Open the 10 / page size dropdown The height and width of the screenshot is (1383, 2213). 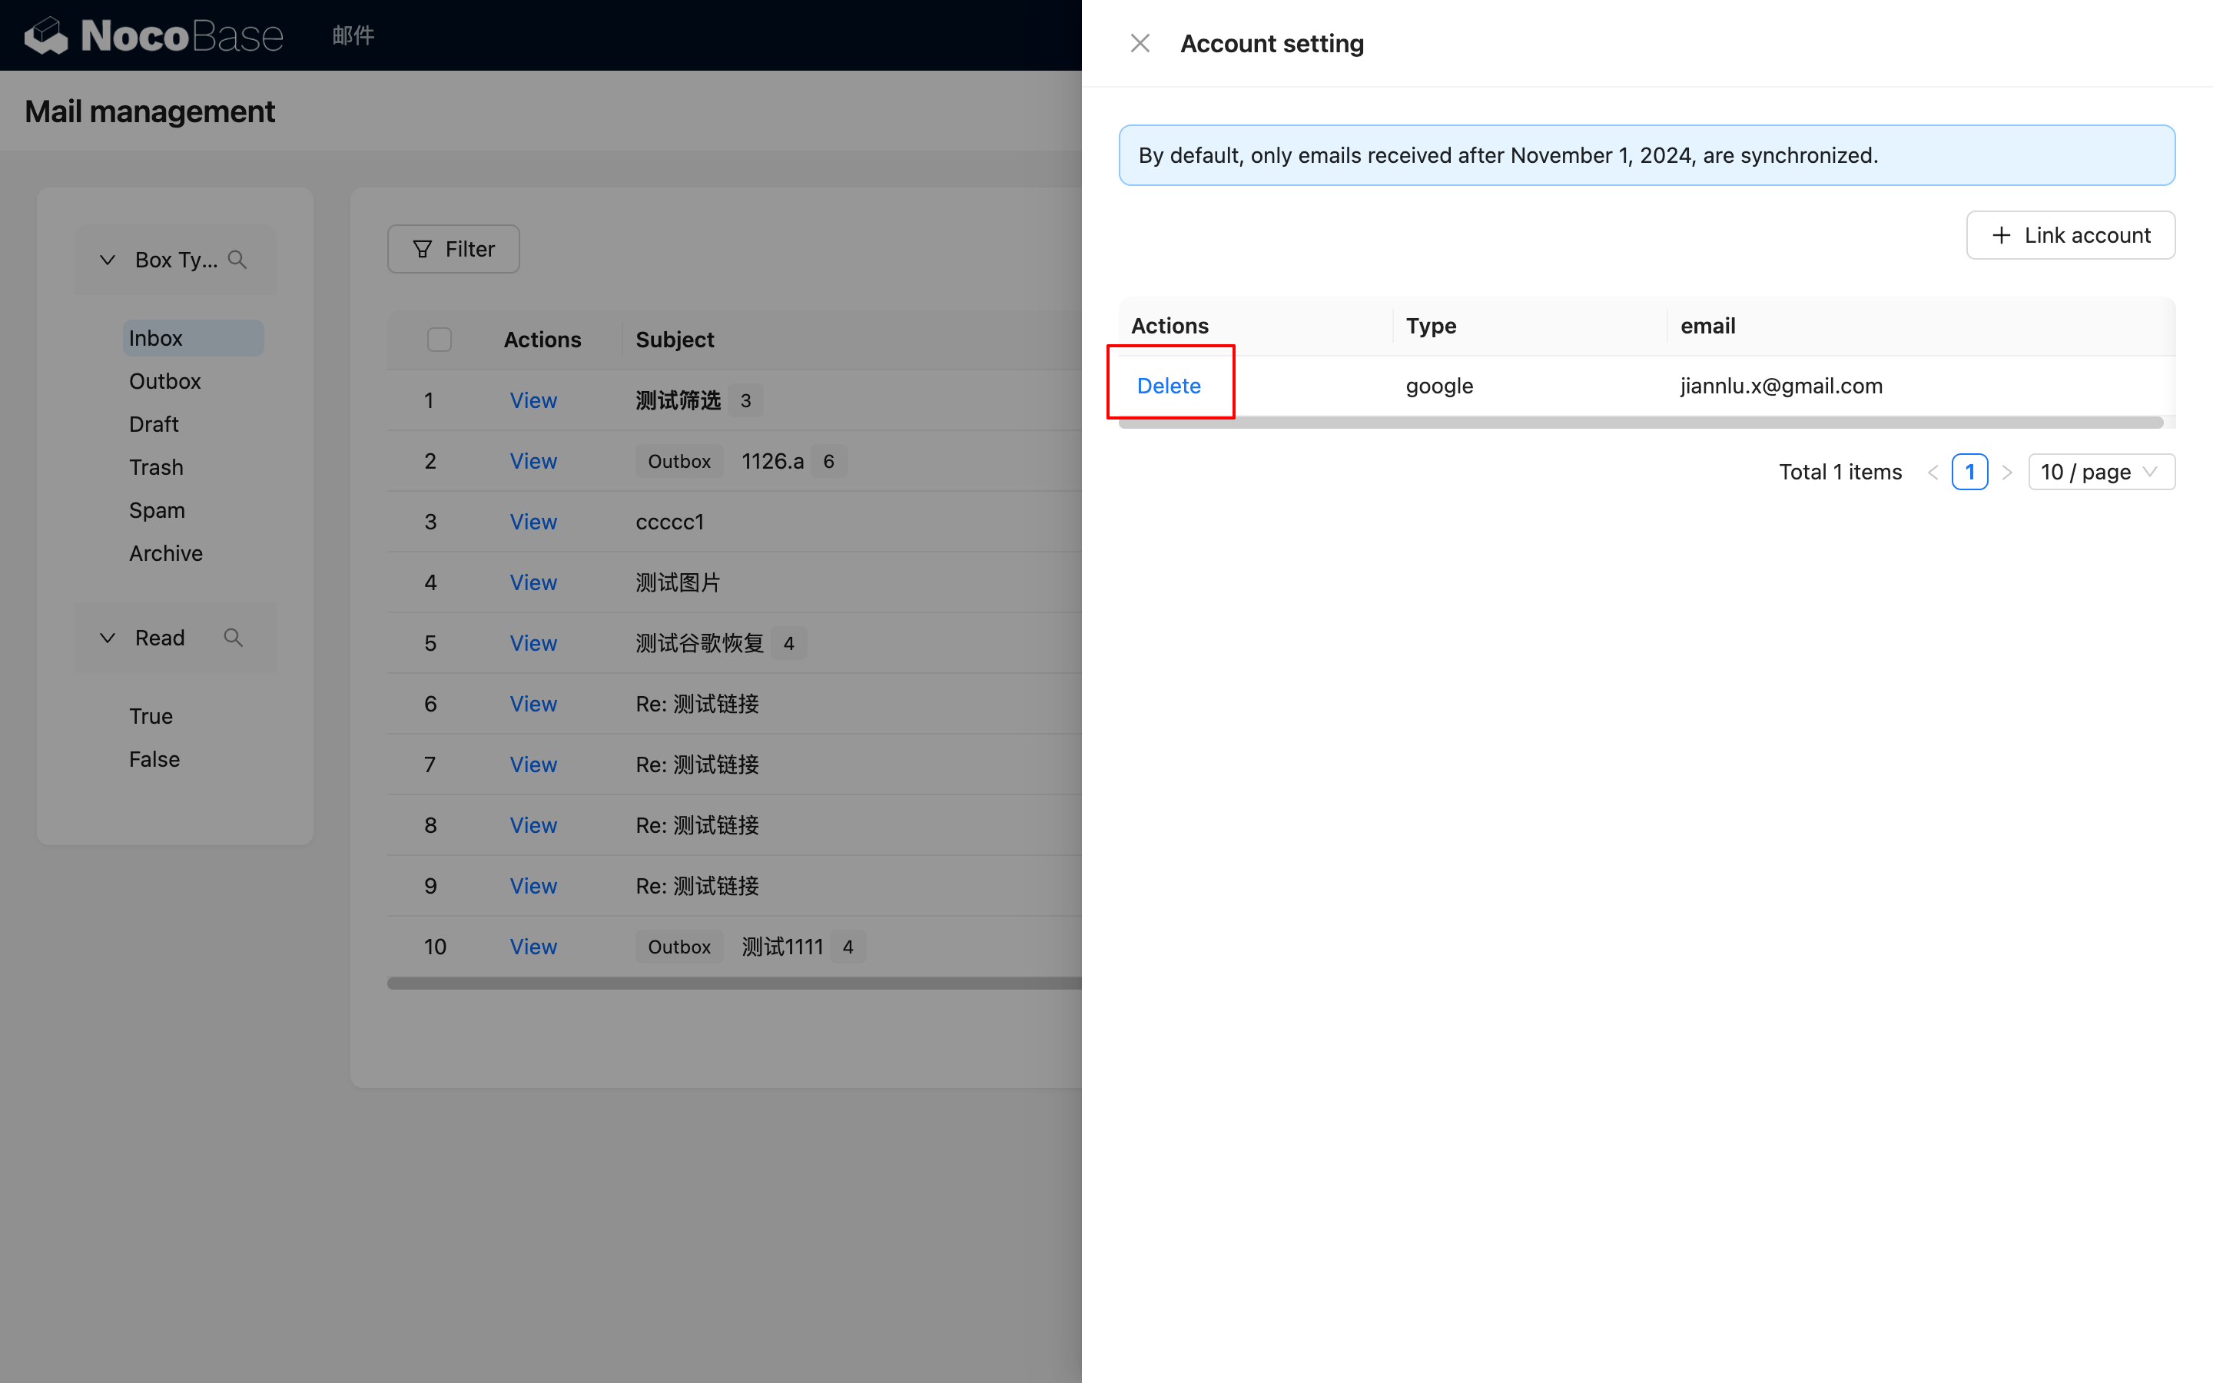2101,472
